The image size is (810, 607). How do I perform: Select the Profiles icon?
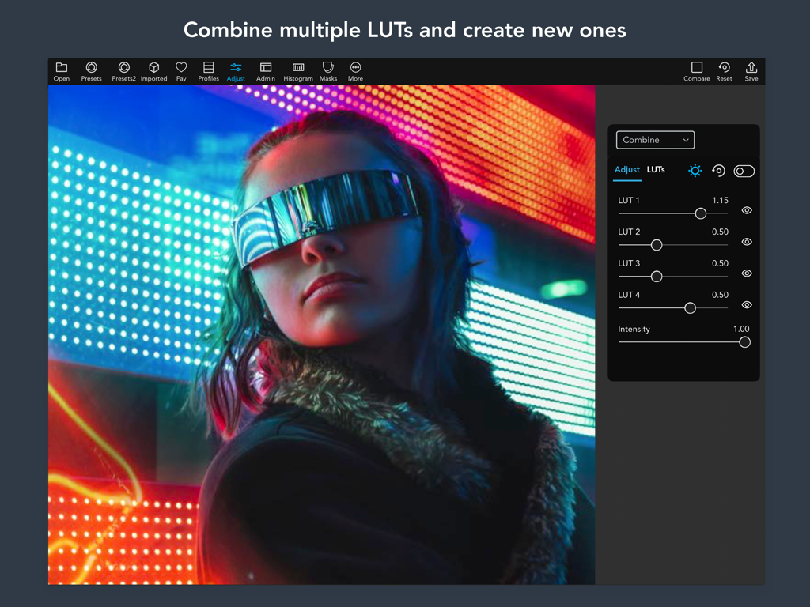(208, 71)
